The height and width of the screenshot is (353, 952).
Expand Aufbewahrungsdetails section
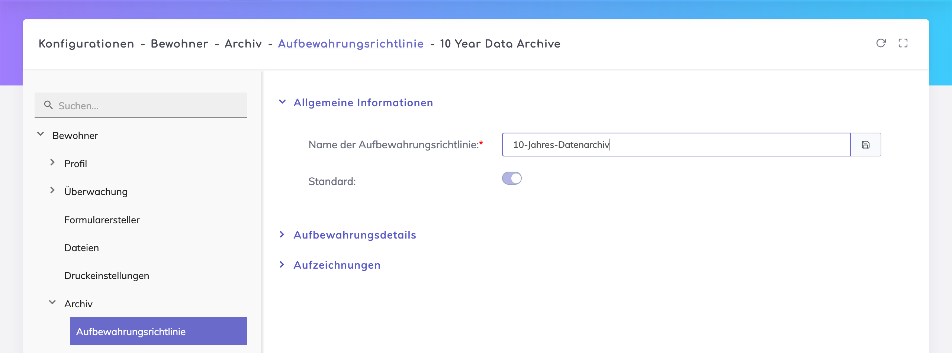[x=282, y=234]
